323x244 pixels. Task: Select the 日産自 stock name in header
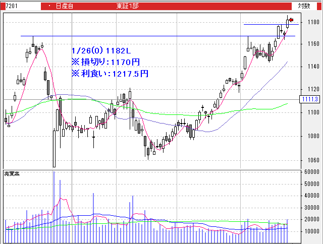point(64,6)
